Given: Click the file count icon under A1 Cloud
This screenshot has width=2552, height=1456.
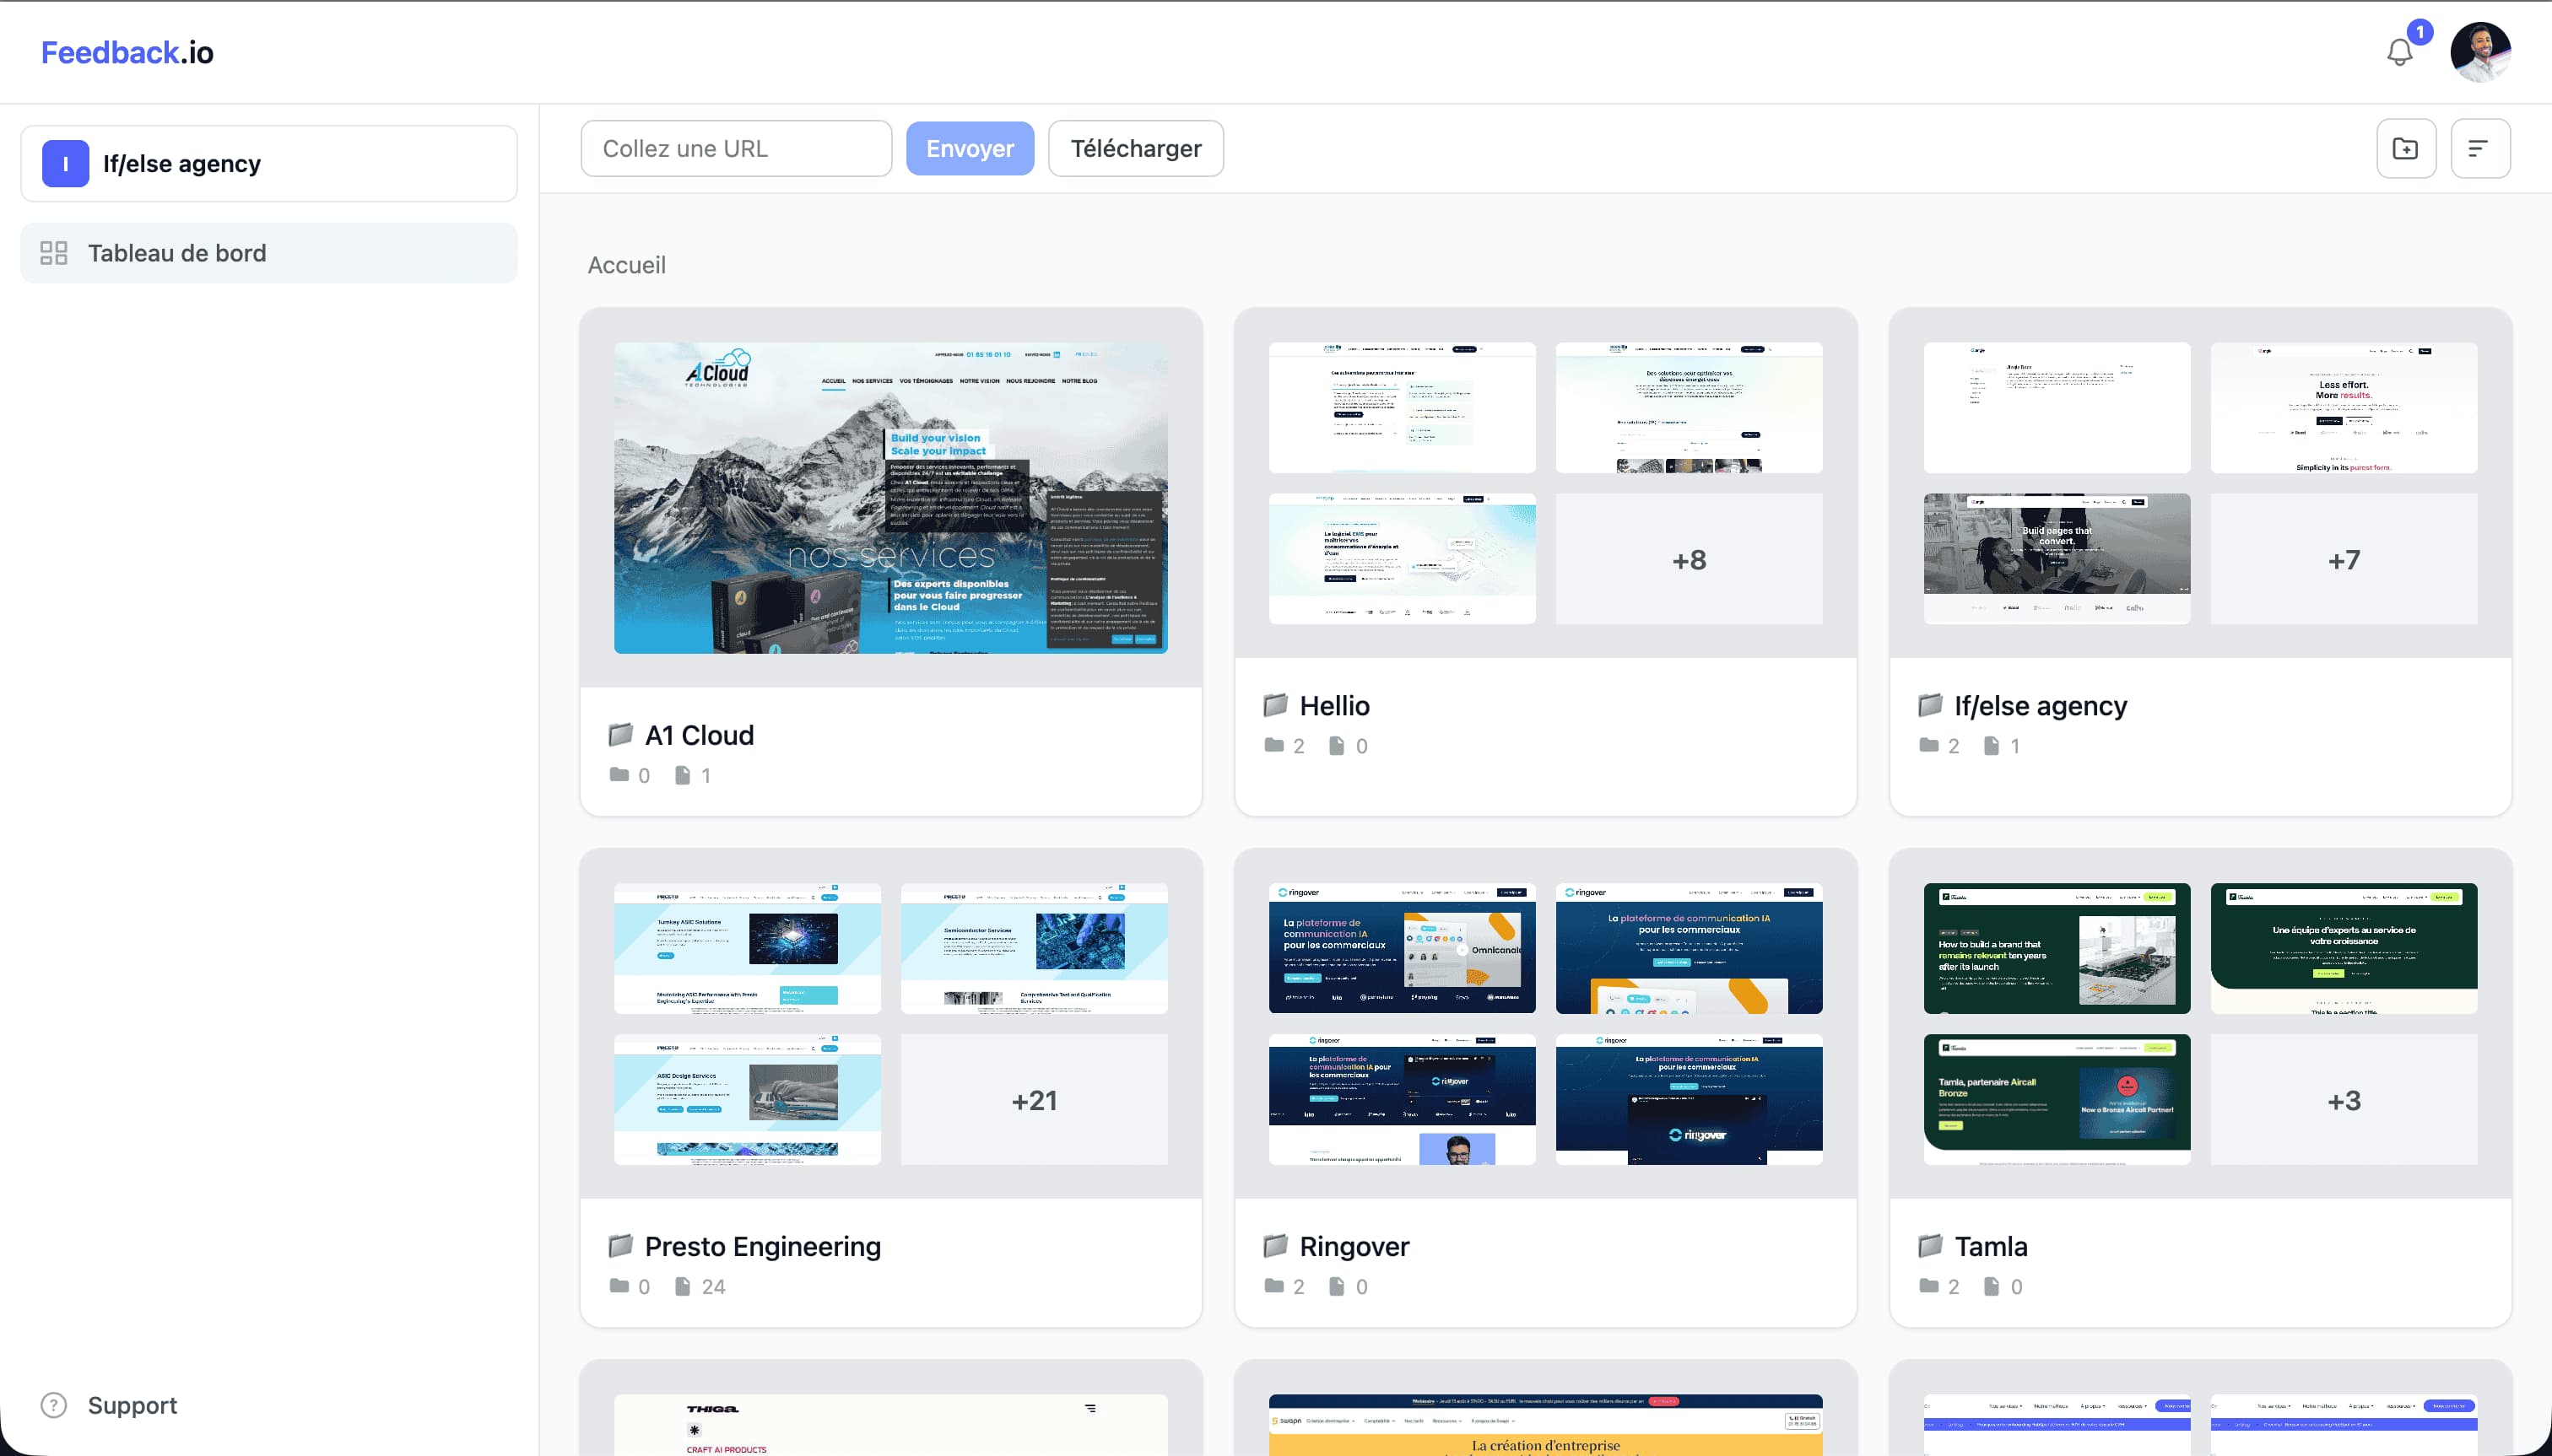Looking at the screenshot, I should 682,775.
